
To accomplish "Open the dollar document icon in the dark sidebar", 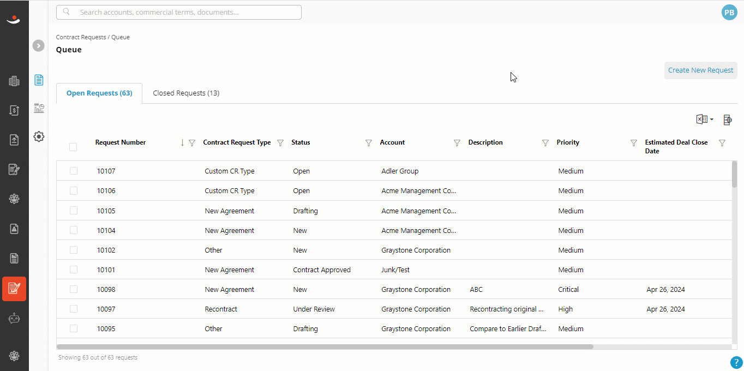I will [x=14, y=110].
